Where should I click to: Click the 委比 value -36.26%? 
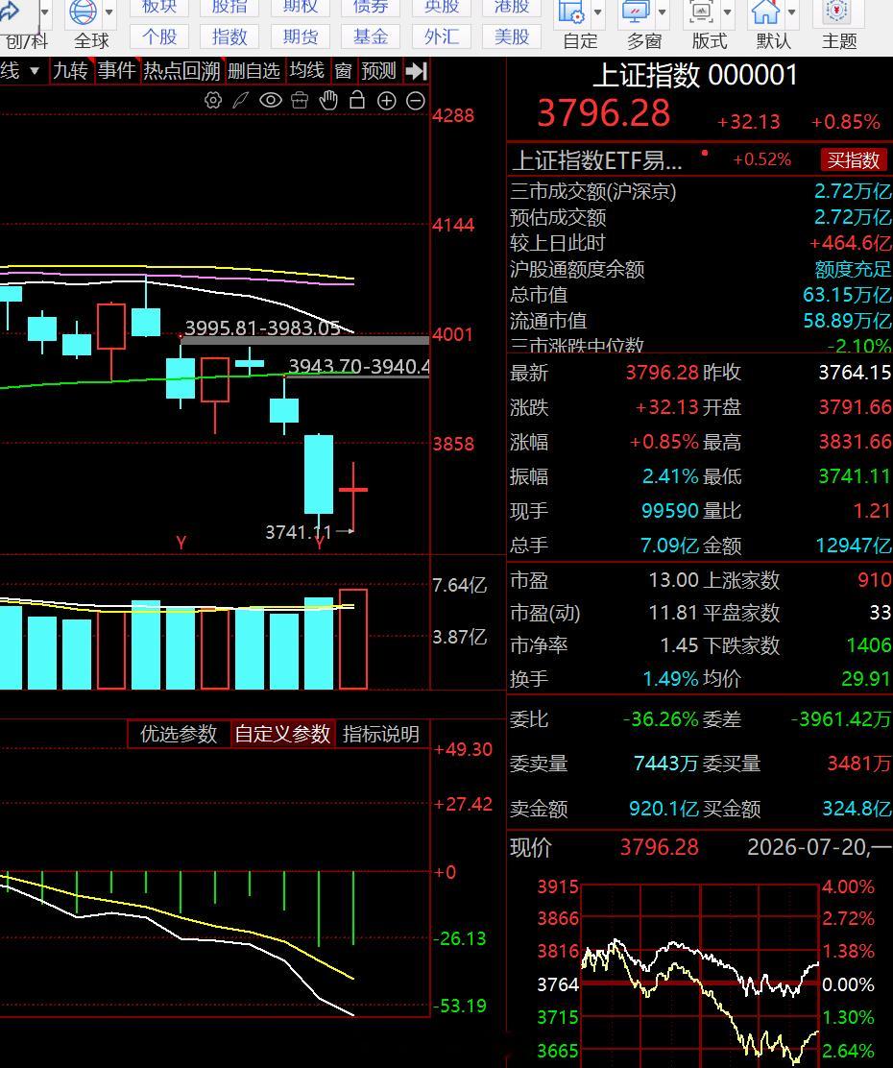click(660, 719)
